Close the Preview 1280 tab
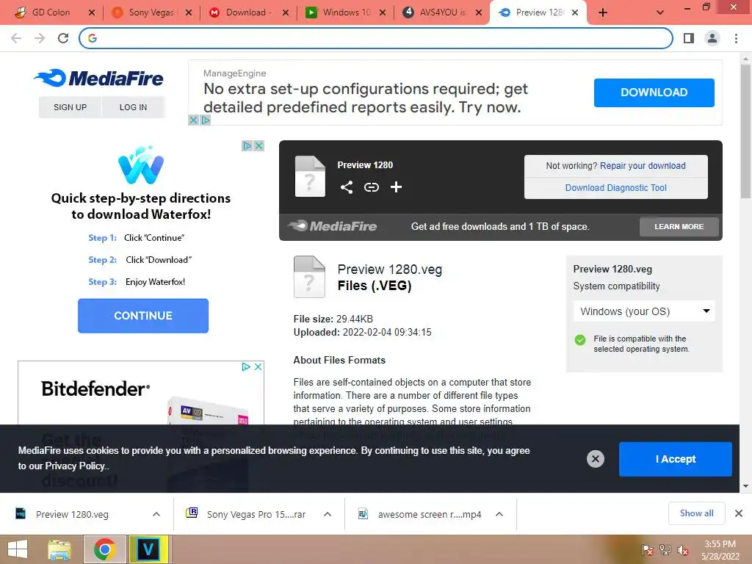 coord(575,12)
